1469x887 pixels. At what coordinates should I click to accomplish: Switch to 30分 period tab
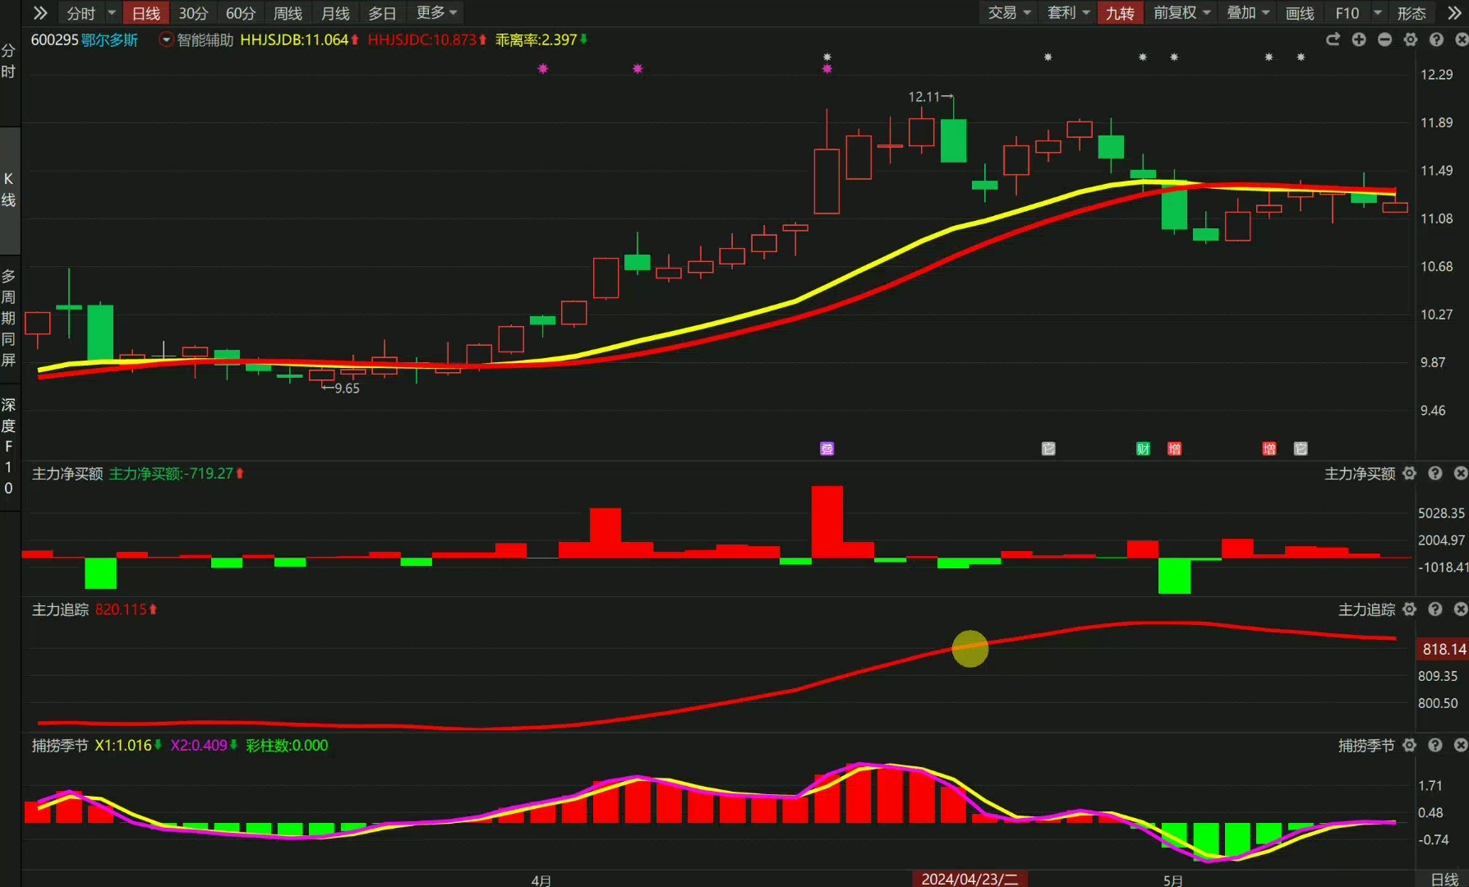pyautogui.click(x=194, y=13)
